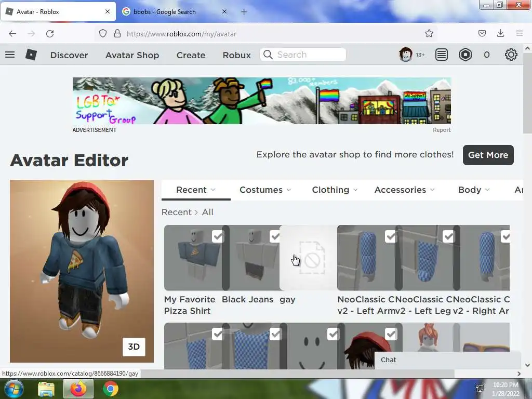This screenshot has width=532, height=399.
Task: Click the tracking protection shield icon
Action: [103, 34]
